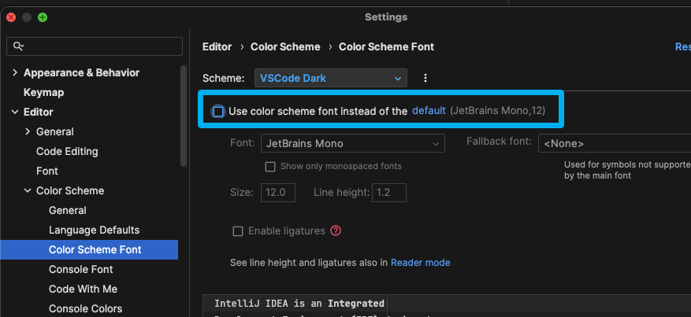This screenshot has width=691, height=317.
Task: Toggle Show only monospaced fonts checkbox
Action: pyautogui.click(x=270, y=166)
